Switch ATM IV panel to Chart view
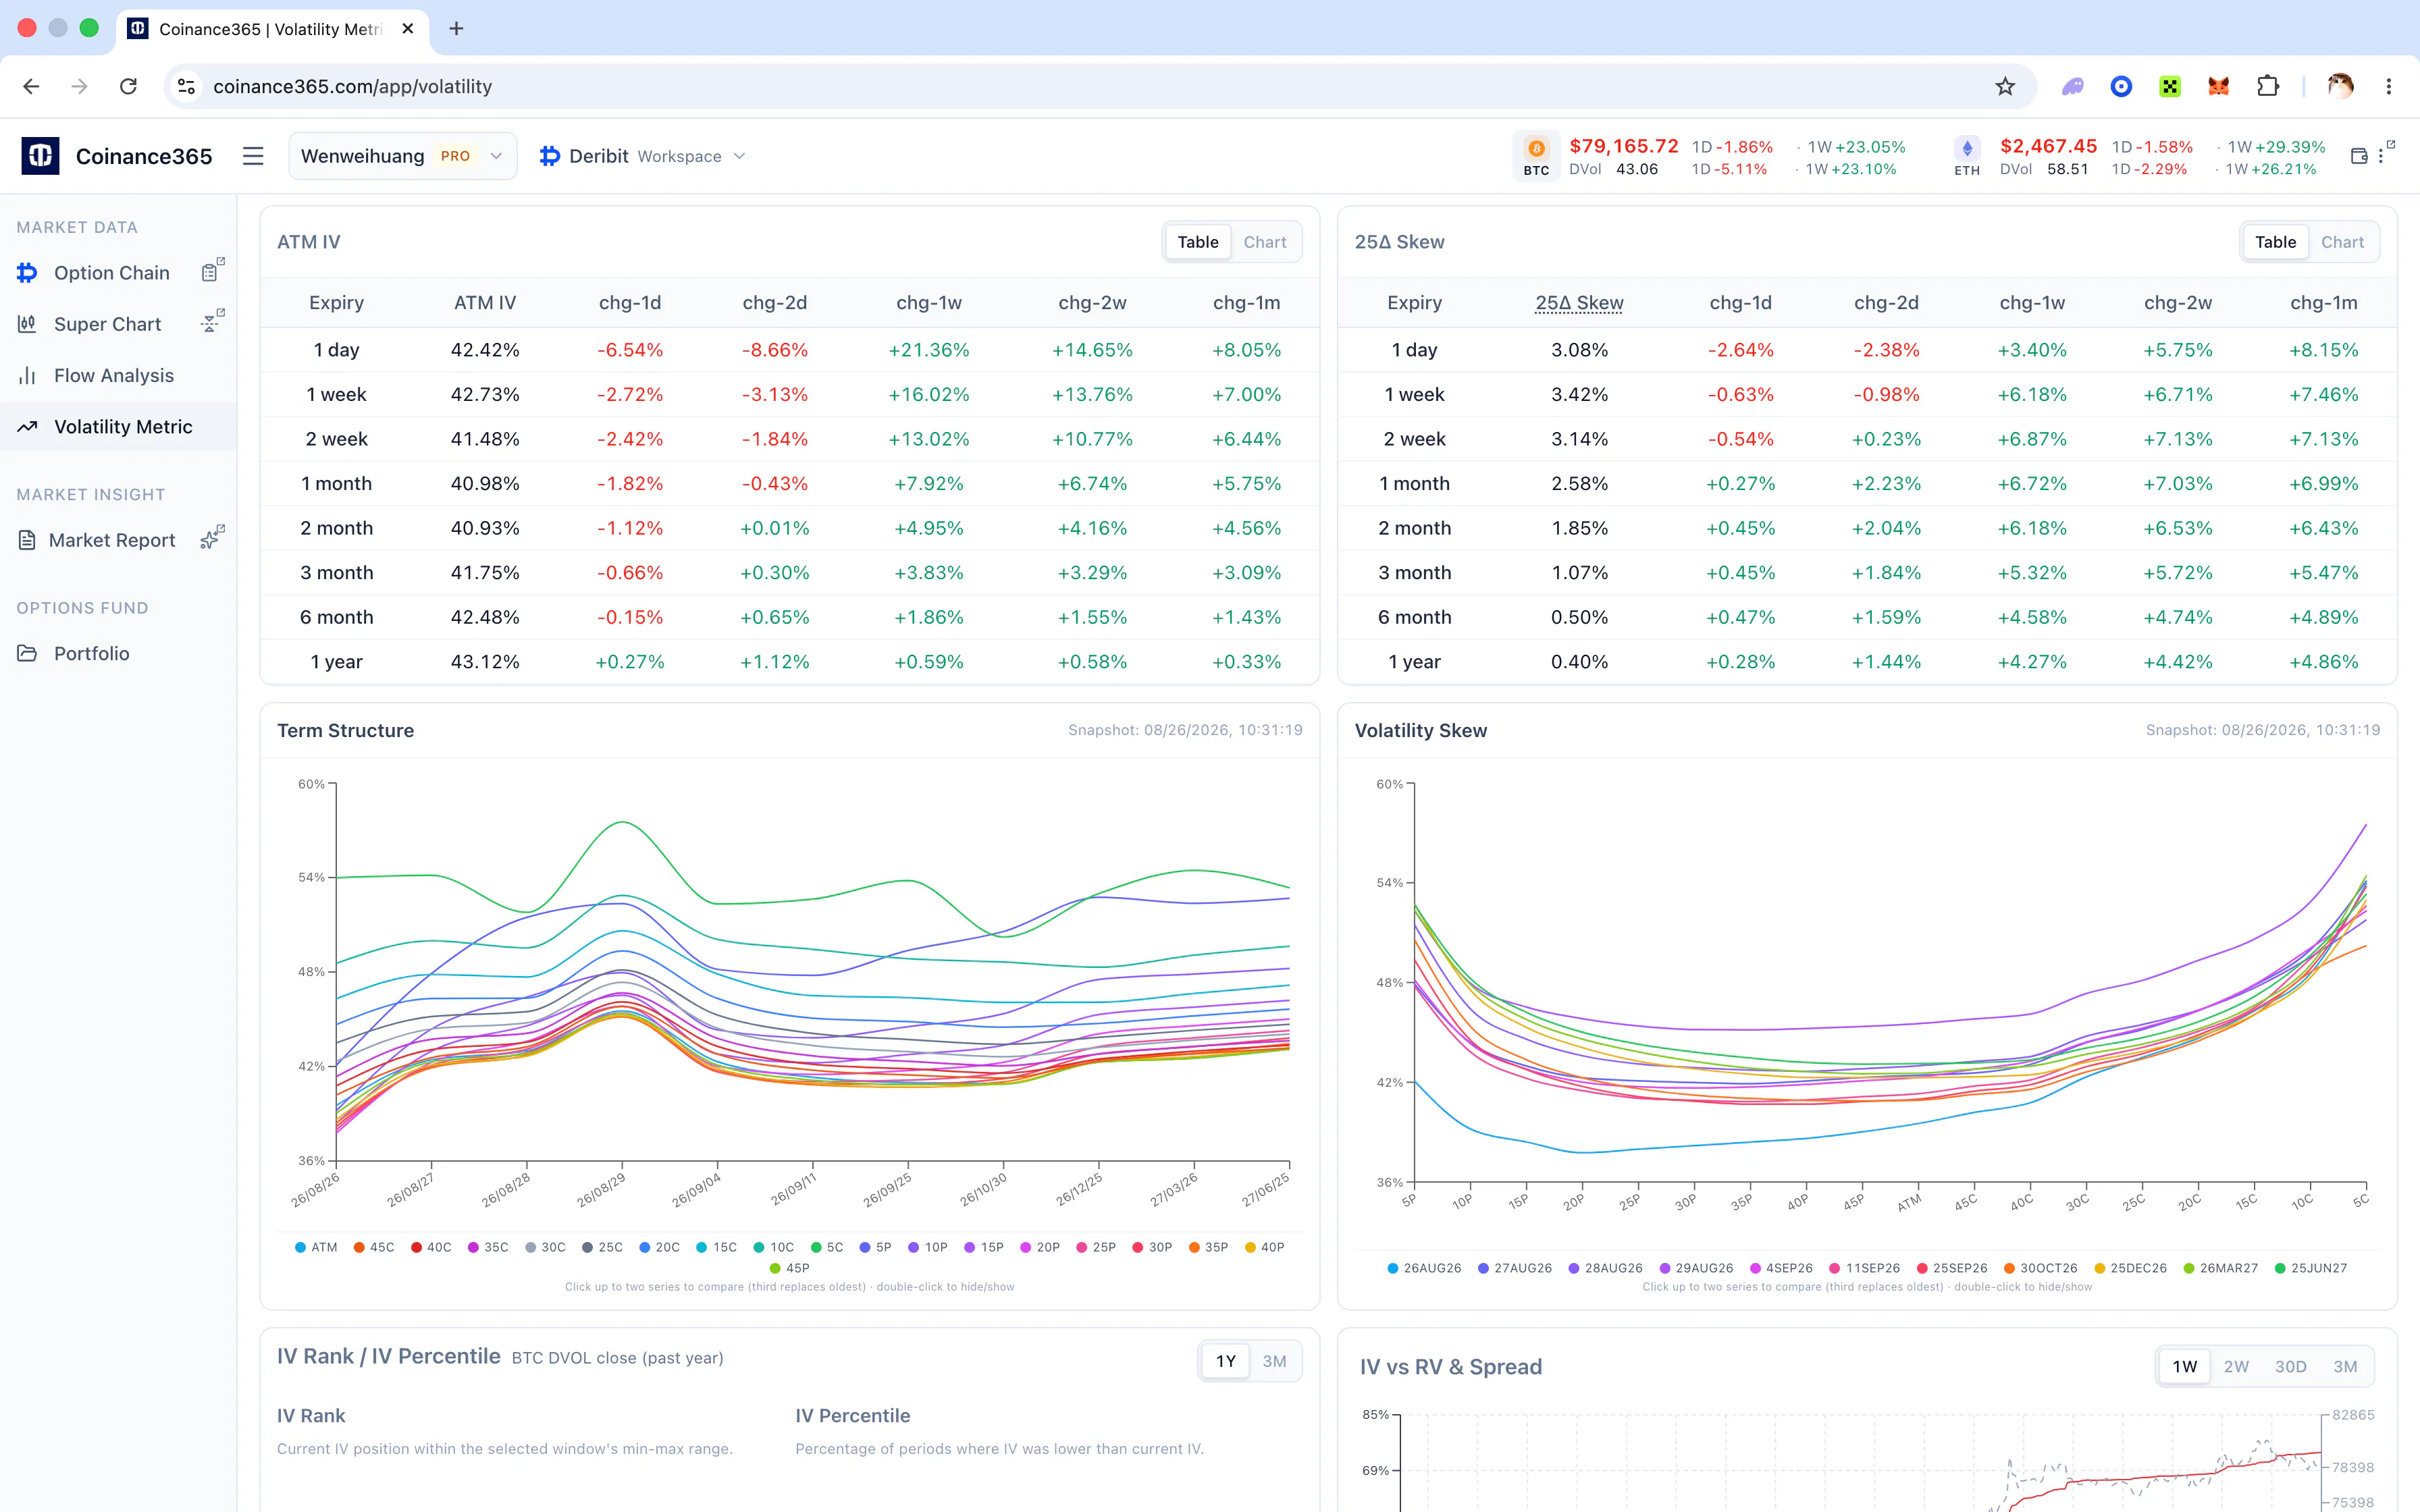This screenshot has height=1512, width=2420. 1264,242
